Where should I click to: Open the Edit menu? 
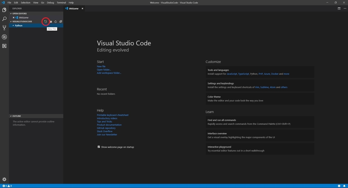16,3
